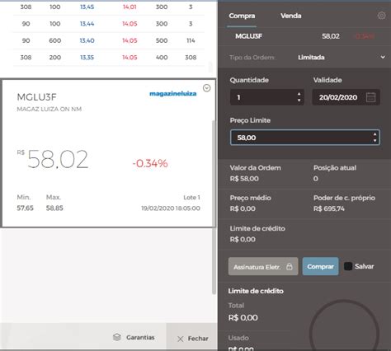This screenshot has height=351, width=391.
Task: Click the MGLU3F ticker in order panel
Action: pyautogui.click(x=248, y=36)
